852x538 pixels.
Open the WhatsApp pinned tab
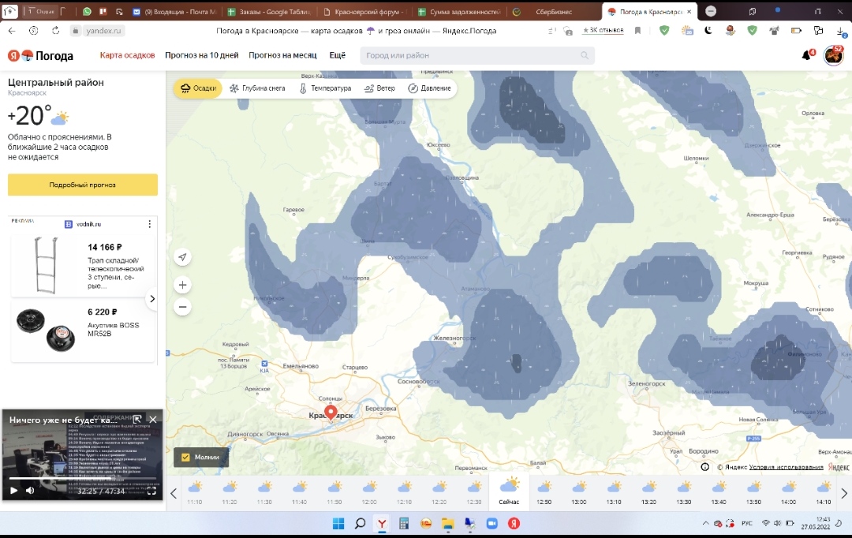pyautogui.click(x=87, y=11)
